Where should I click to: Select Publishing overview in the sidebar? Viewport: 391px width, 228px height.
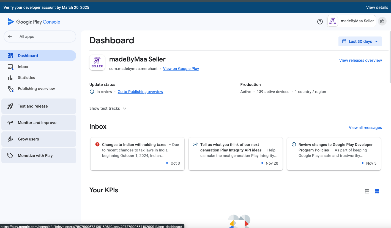click(x=36, y=89)
